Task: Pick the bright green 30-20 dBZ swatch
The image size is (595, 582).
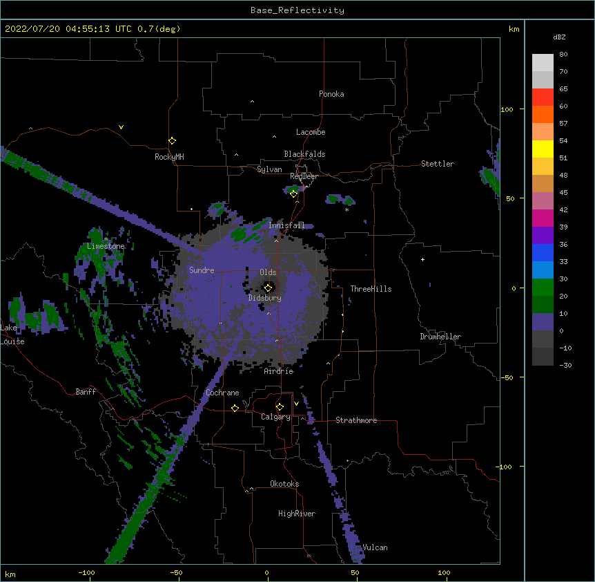Action: 543,288
